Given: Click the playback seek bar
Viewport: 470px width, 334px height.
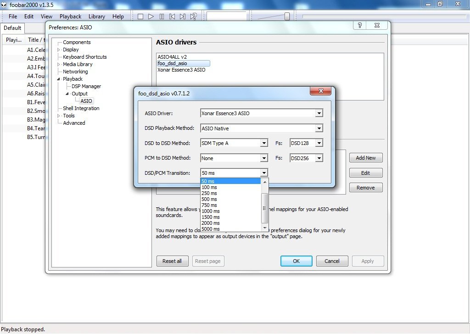Looking at the screenshot, I should point(385,16).
